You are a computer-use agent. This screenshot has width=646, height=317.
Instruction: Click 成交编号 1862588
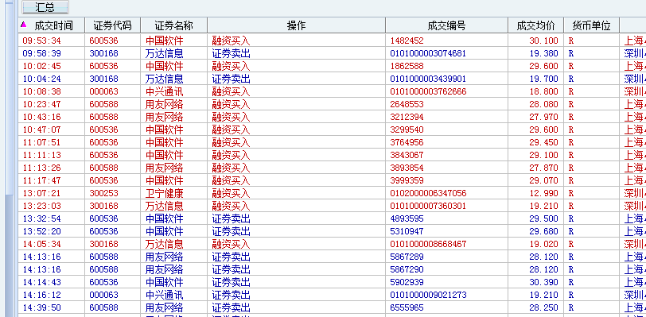pyautogui.click(x=407, y=66)
